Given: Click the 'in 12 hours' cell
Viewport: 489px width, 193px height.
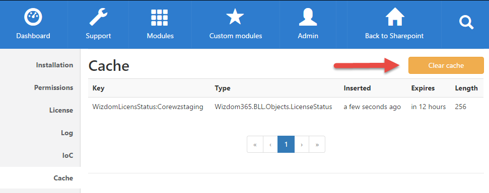Looking at the screenshot, I should pyautogui.click(x=429, y=107).
